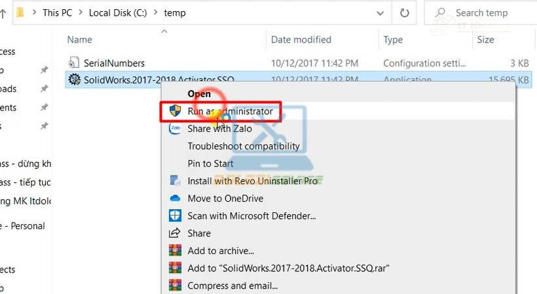Image resolution: width=537 pixels, height=294 pixels.
Task: Click the Share arrow icon
Action: point(175,233)
